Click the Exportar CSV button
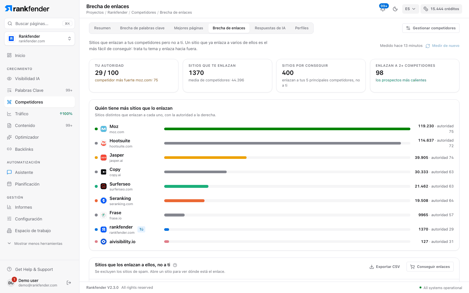Screen dimensions: 469x293 (385, 267)
